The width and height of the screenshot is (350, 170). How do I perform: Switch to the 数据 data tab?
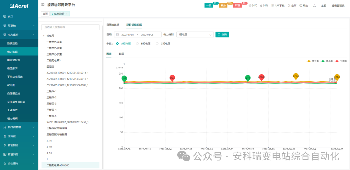click(121, 54)
